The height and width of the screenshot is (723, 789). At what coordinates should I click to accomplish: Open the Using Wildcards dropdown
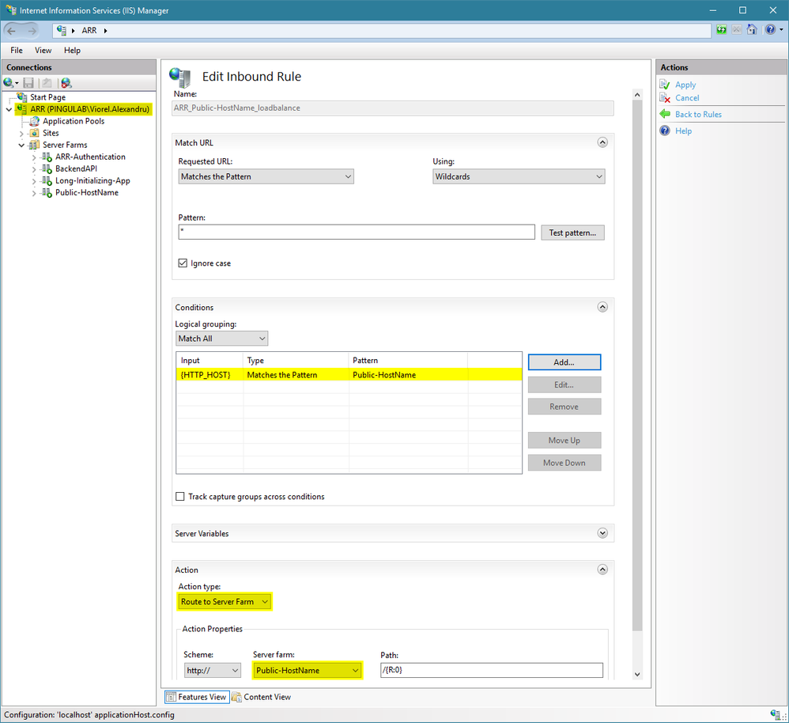519,176
